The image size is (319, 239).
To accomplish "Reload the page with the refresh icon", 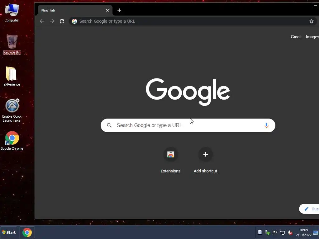I will click(62, 21).
